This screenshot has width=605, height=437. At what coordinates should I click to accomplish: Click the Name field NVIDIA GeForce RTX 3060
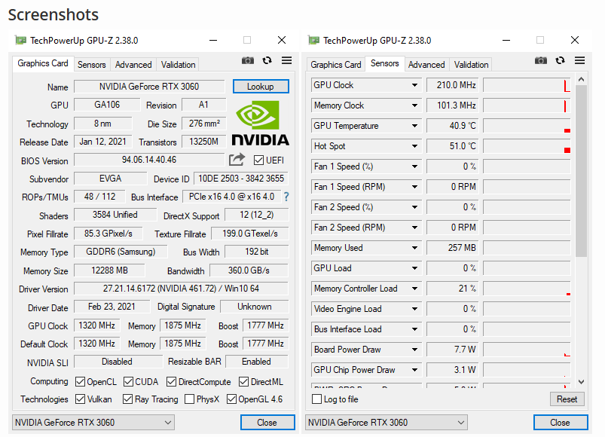pyautogui.click(x=149, y=87)
